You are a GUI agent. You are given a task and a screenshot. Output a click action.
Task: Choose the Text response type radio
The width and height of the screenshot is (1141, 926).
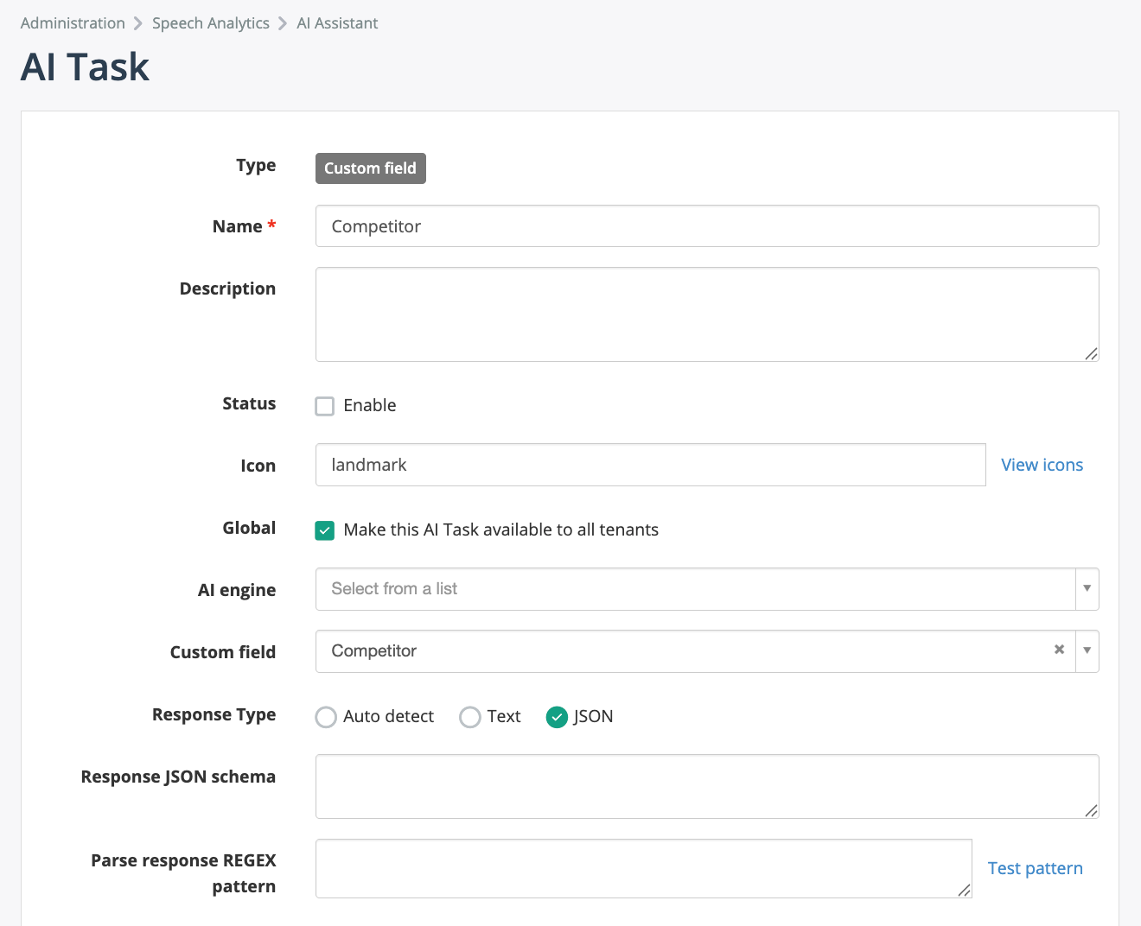tap(470, 717)
